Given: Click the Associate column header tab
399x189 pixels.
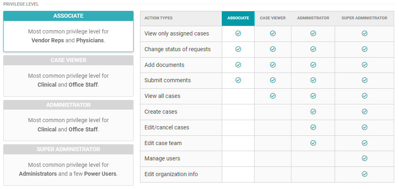Looking at the screenshot, I should coord(238,18).
